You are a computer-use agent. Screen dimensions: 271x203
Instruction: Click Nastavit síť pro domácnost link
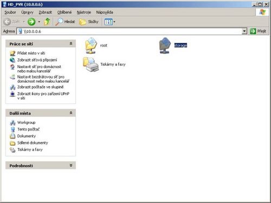coord(39,69)
